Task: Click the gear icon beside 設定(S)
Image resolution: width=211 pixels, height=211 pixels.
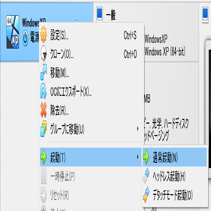Action: click(x=43, y=35)
